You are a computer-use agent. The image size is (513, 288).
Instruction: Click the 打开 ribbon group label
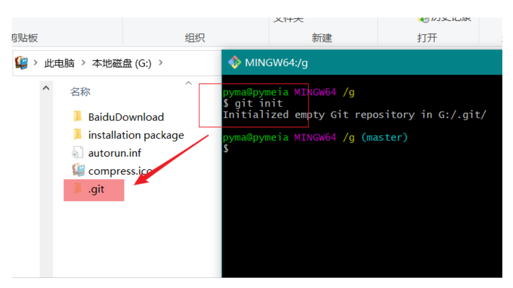tap(427, 38)
